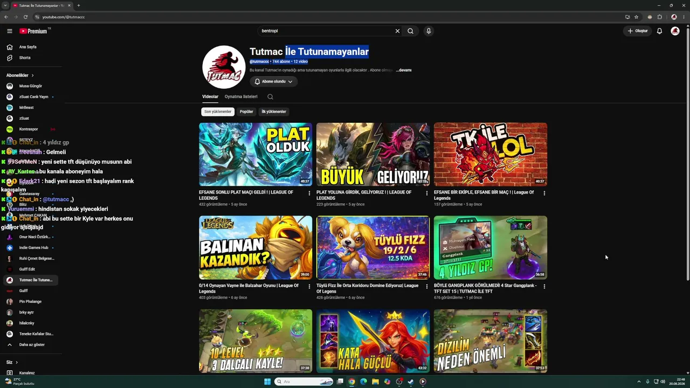
Task: Go to the YouTube Premium logo home
Action: [x=34, y=31]
